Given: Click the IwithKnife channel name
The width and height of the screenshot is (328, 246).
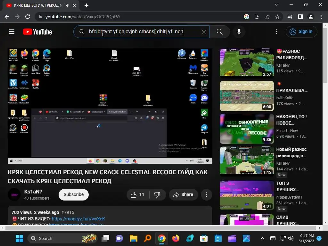Looking at the screenshot, I should click(285, 98).
